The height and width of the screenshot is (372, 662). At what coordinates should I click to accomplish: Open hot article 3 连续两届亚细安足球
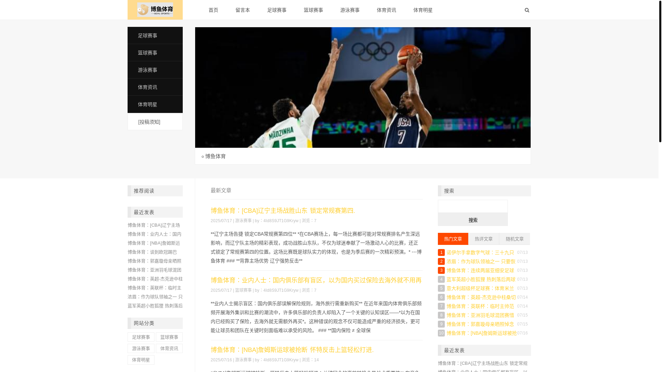[x=480, y=270]
